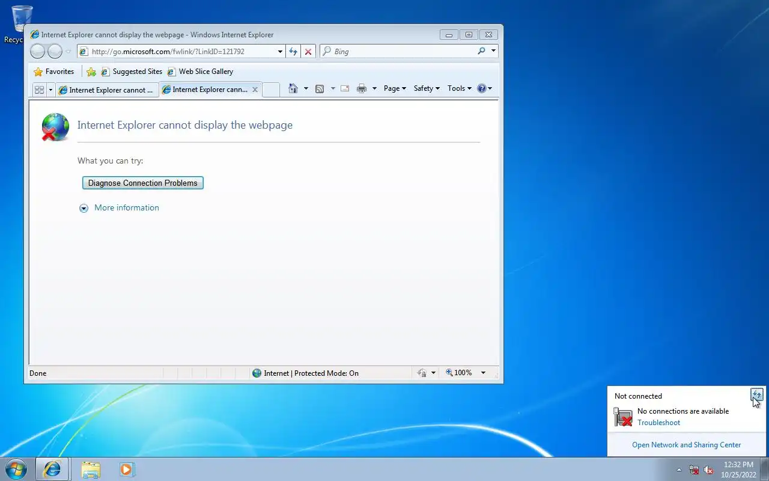Open the feeds dropdown arrow
The height and width of the screenshot is (481, 769).
[333, 88]
